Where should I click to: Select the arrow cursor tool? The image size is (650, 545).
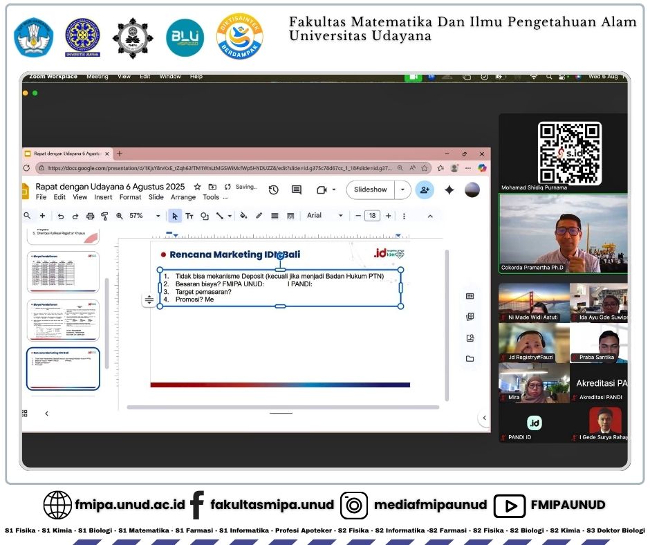(x=174, y=216)
